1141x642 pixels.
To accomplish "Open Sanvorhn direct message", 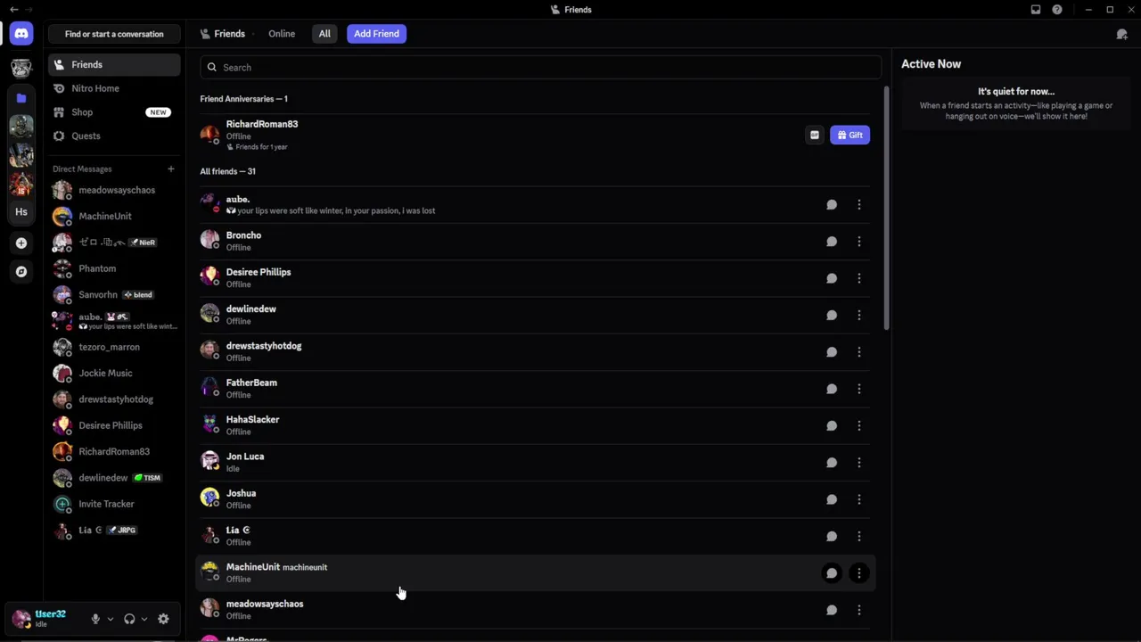I will point(114,294).
